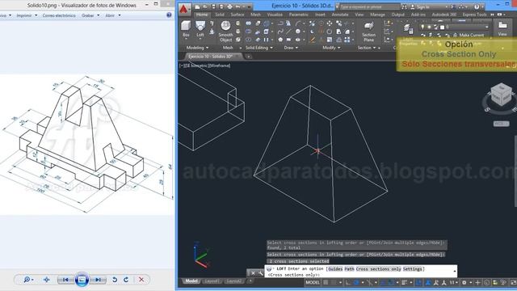517x291 pixels.
Task: Click the Help question mark icon in AutoCAD
Action: tap(477, 7)
